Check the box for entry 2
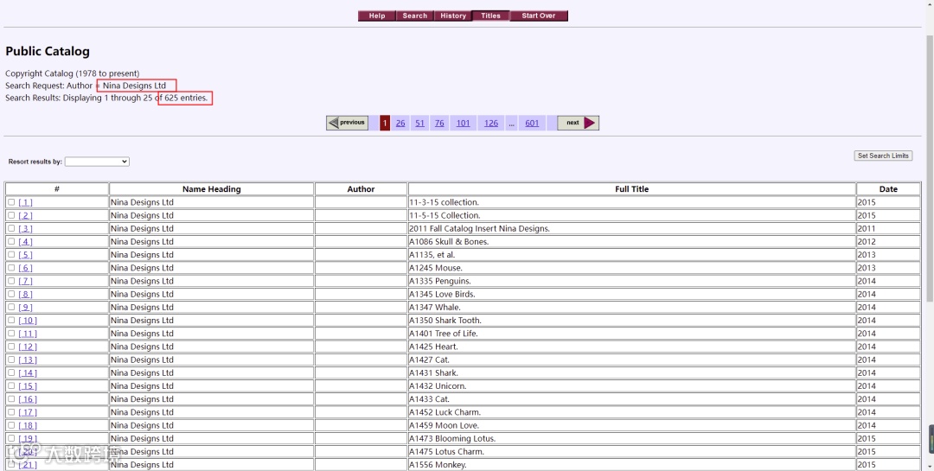 click(11, 215)
